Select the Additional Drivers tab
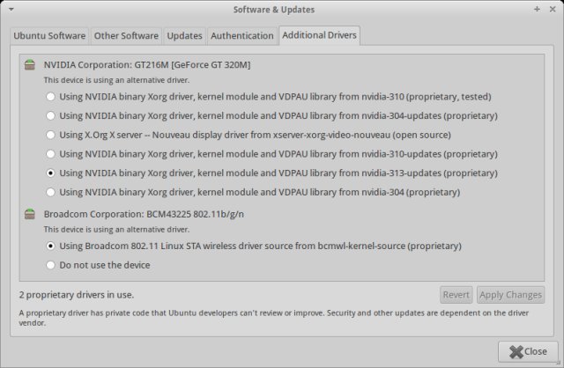The width and height of the screenshot is (564, 368). (x=319, y=35)
